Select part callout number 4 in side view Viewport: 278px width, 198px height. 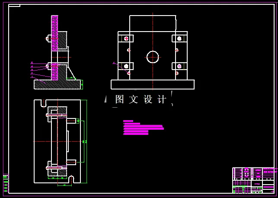pyautogui.click(x=32, y=66)
